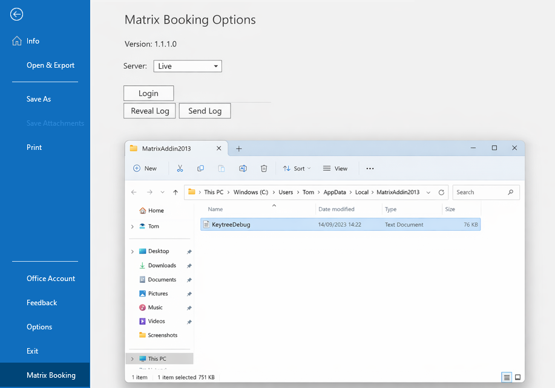Image resolution: width=555 pixels, height=388 pixels.
Task: Open Office Account from sidebar menu
Action: click(x=51, y=278)
